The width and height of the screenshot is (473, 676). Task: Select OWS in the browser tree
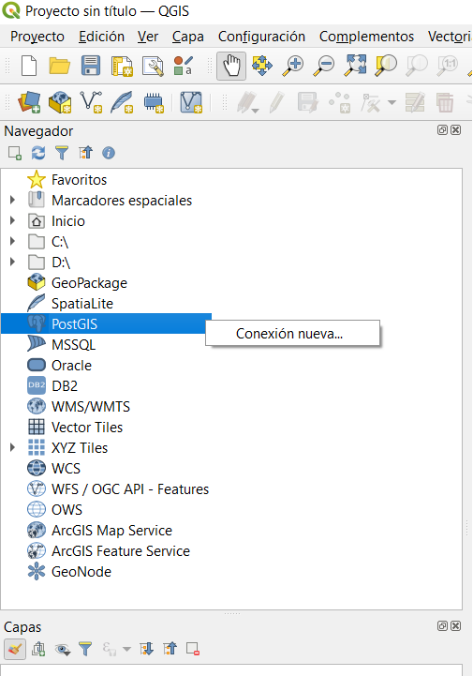(x=67, y=510)
